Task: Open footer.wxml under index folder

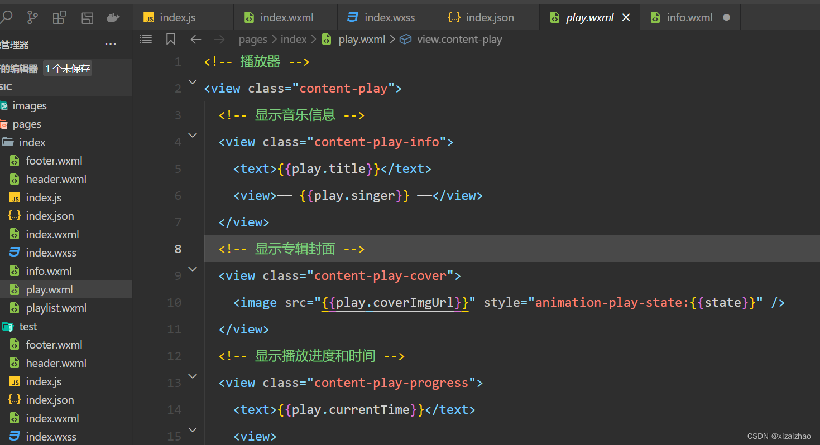Action: (x=66, y=161)
